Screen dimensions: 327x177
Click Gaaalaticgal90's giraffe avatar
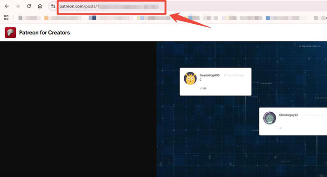190,78
